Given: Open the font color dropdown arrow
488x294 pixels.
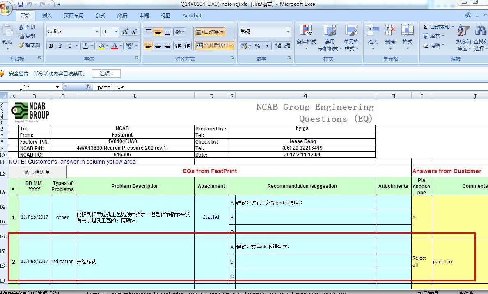Looking at the screenshot, I should [x=121, y=46].
